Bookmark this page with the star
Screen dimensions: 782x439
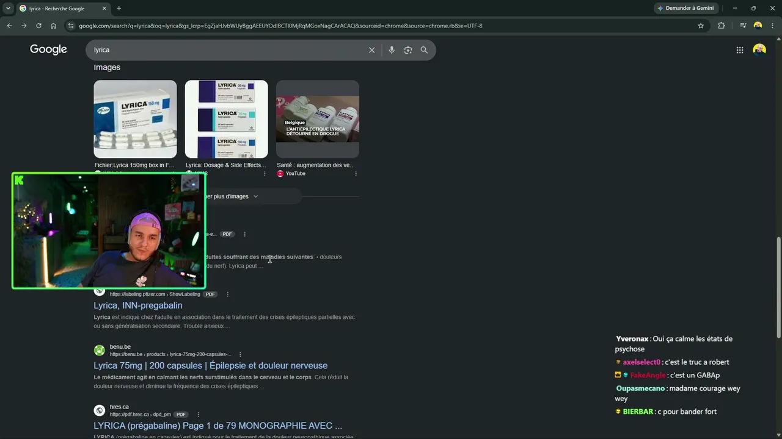[701, 26]
